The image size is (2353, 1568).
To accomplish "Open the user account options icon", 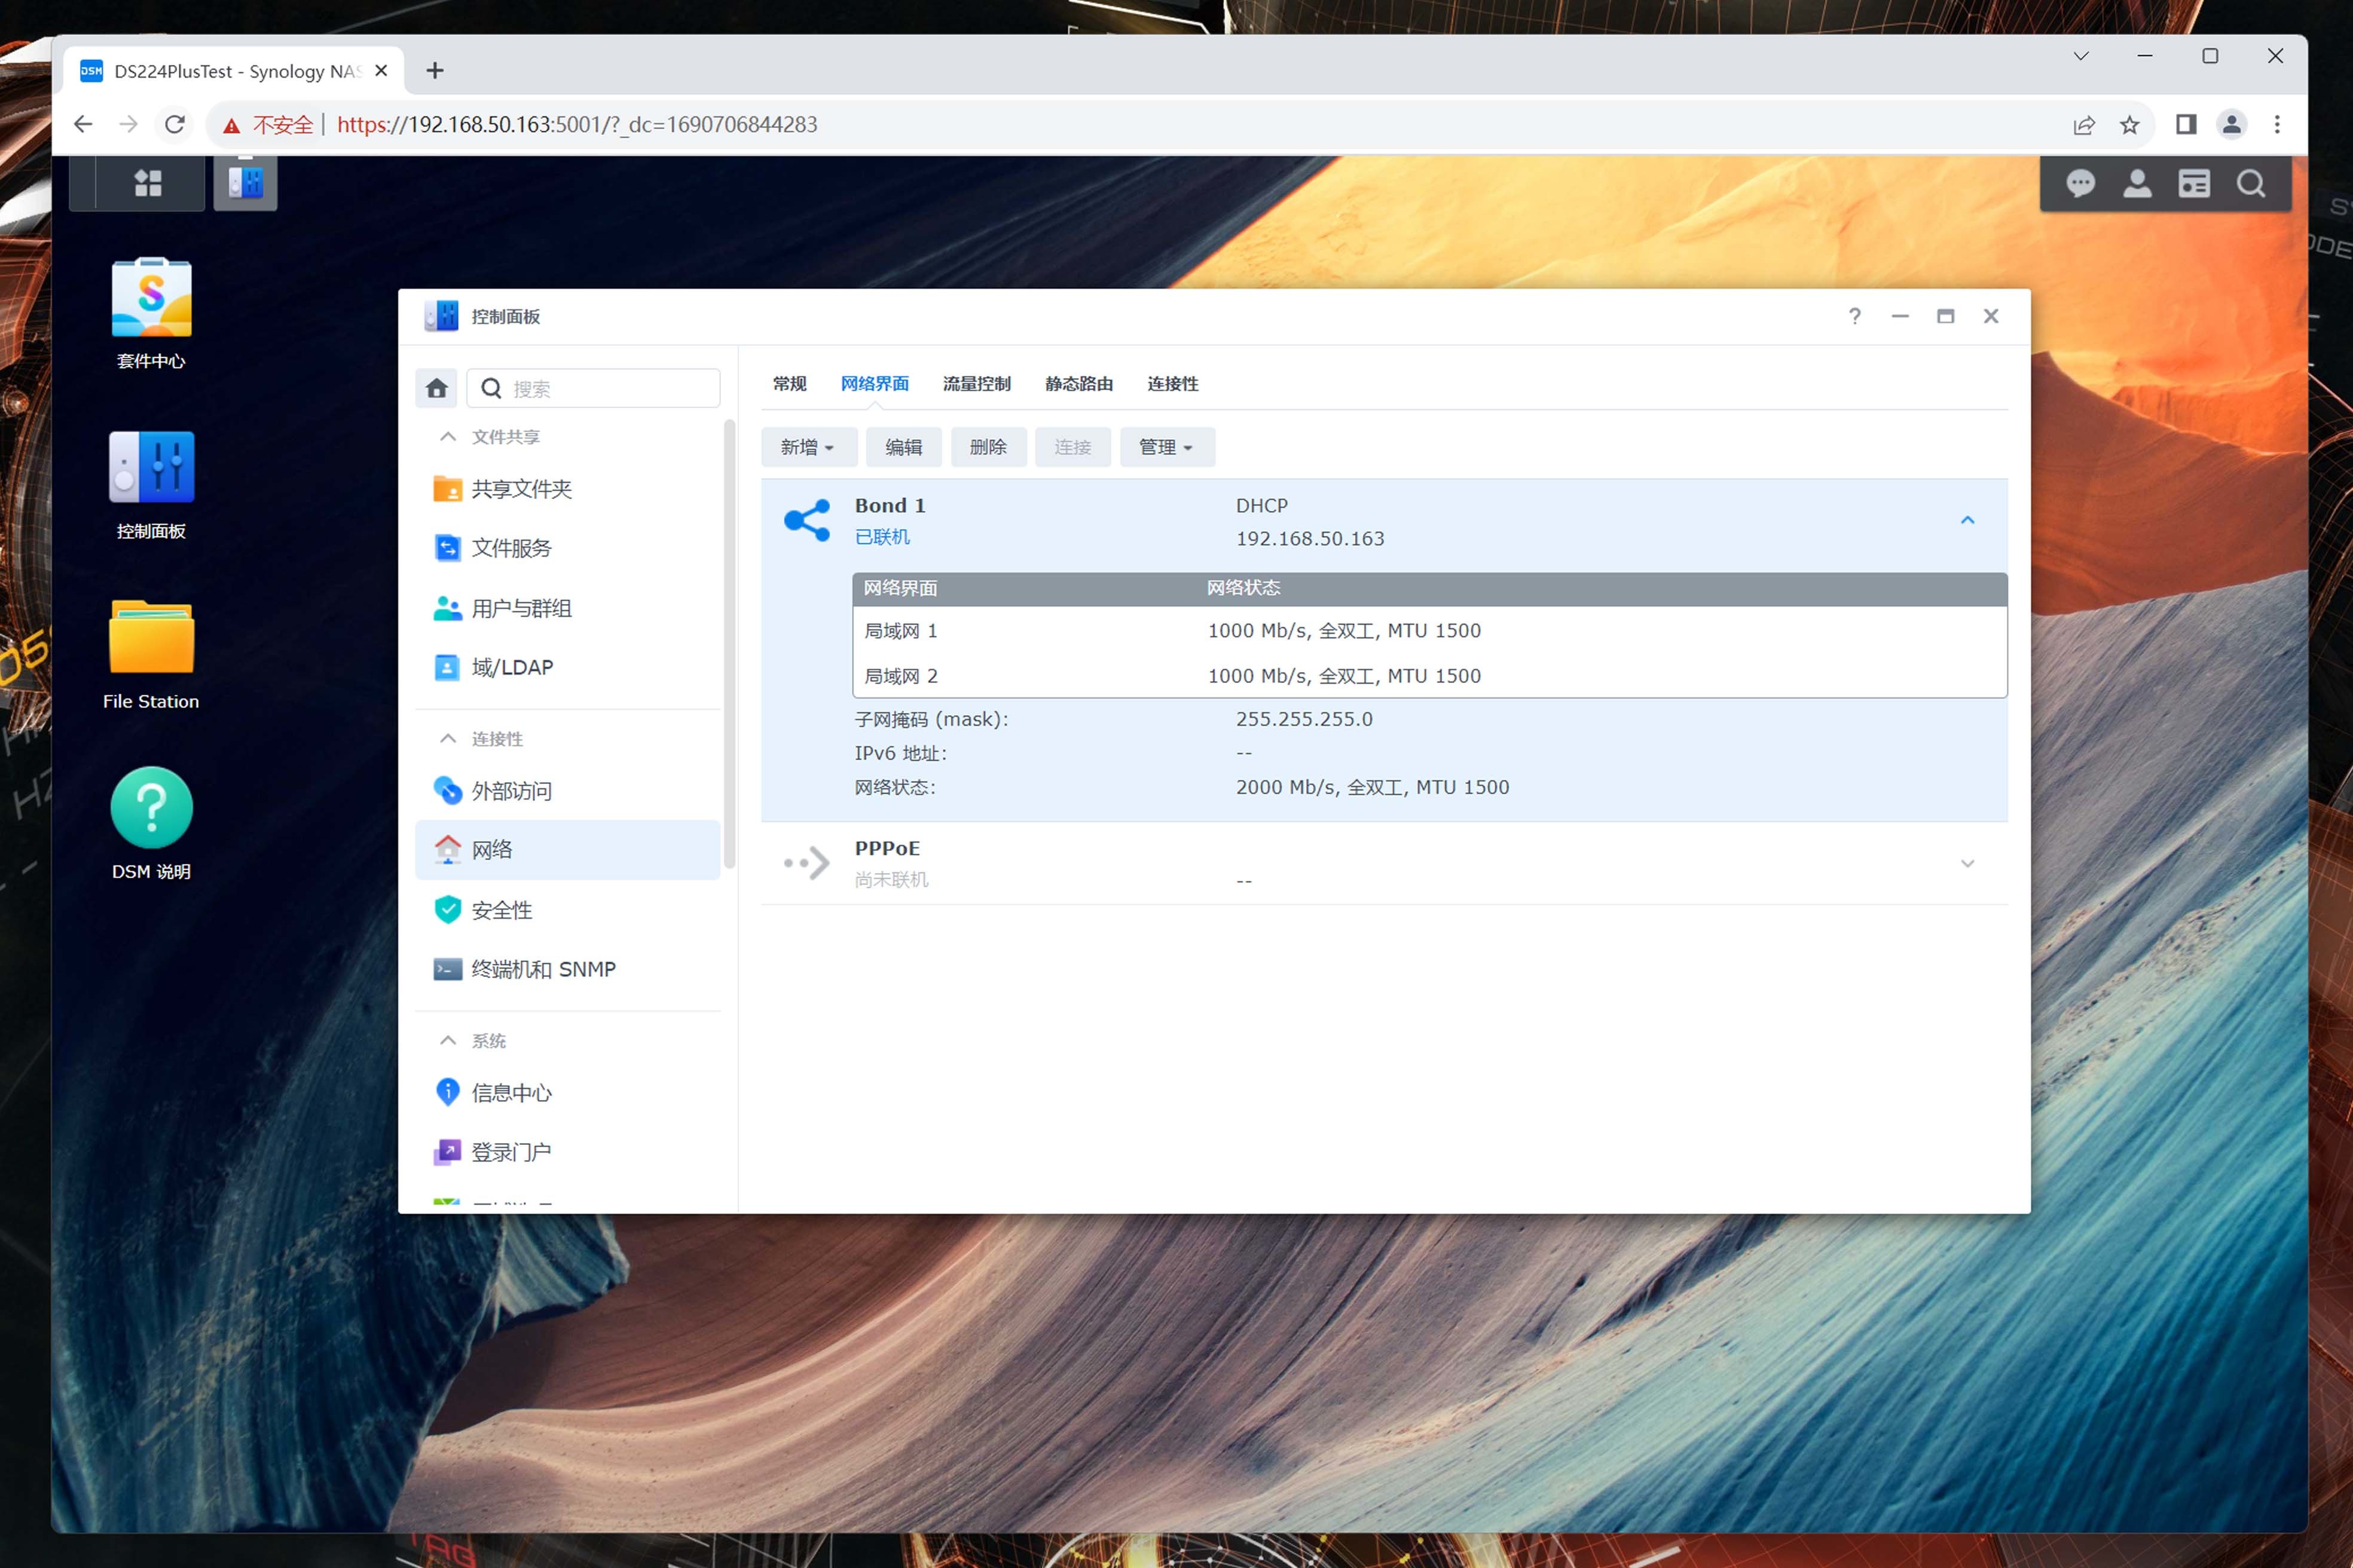I will [2137, 183].
